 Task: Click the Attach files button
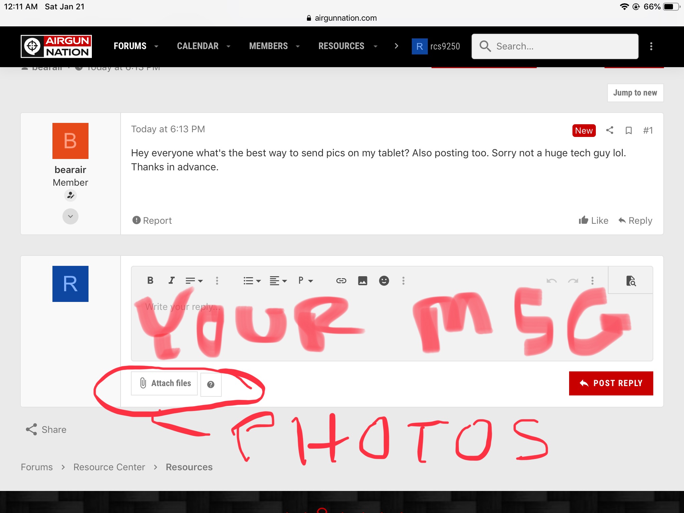pyautogui.click(x=164, y=383)
